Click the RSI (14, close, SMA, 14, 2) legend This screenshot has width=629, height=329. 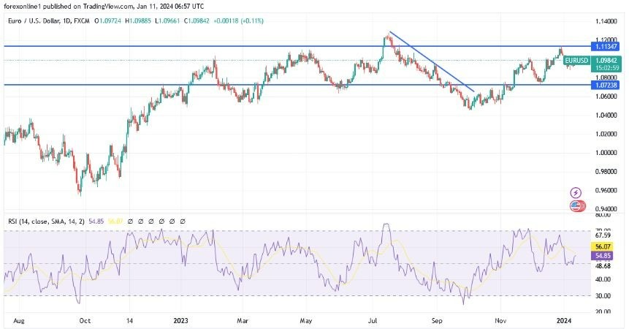tap(46, 221)
